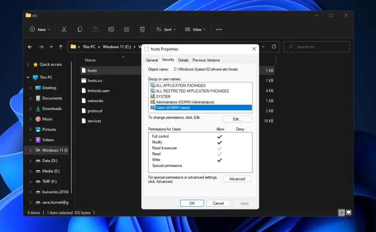Open the View options dropdown
Image resolution: width=376 pixels, height=232 pixels.
point(195,29)
